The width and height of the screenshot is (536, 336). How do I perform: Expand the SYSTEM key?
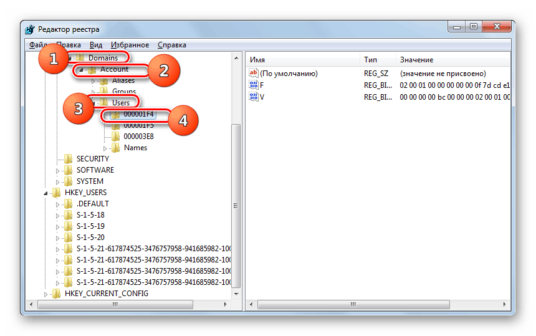[58, 182]
